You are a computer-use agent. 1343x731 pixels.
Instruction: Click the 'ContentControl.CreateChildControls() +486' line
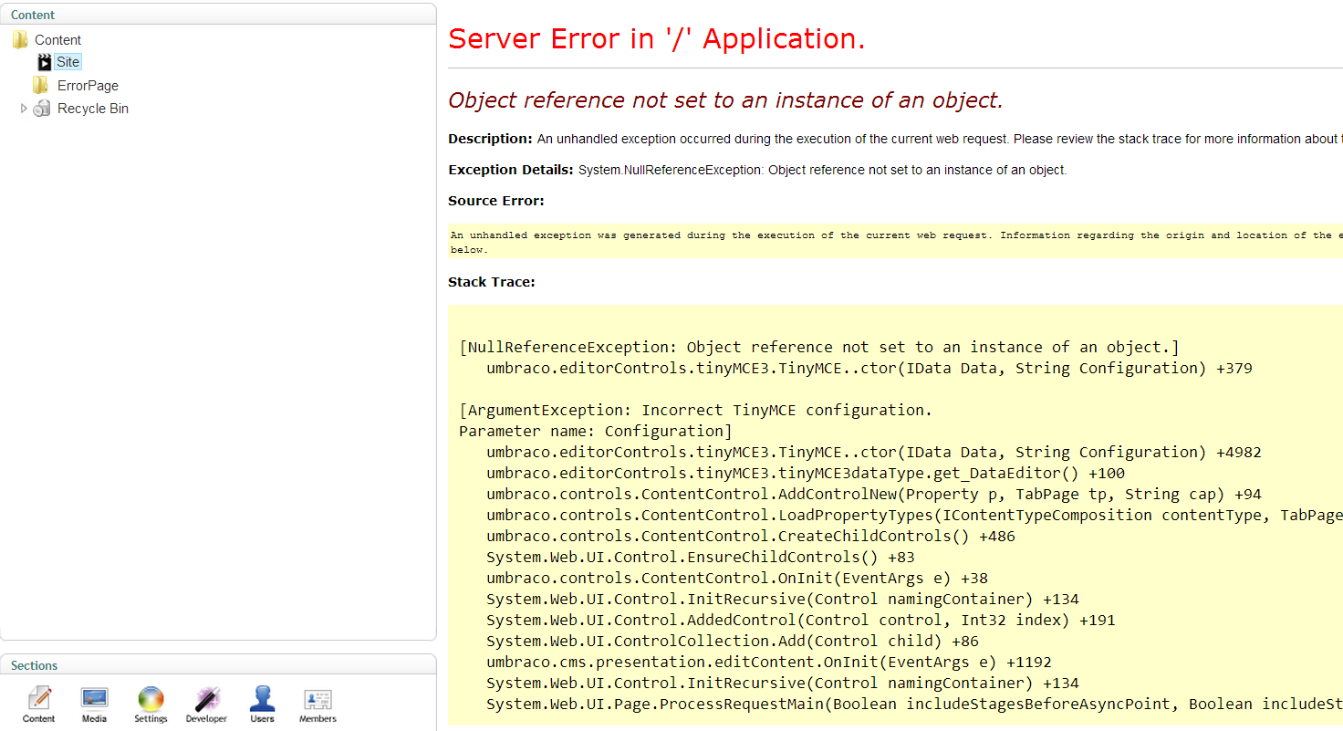751,536
